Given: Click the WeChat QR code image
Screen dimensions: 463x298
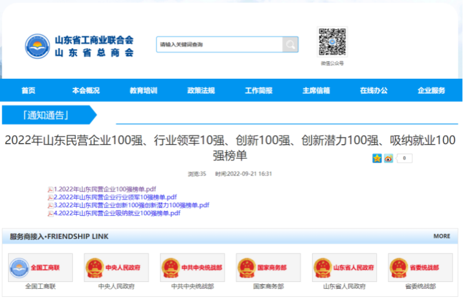Looking at the screenshot, I should [x=332, y=42].
